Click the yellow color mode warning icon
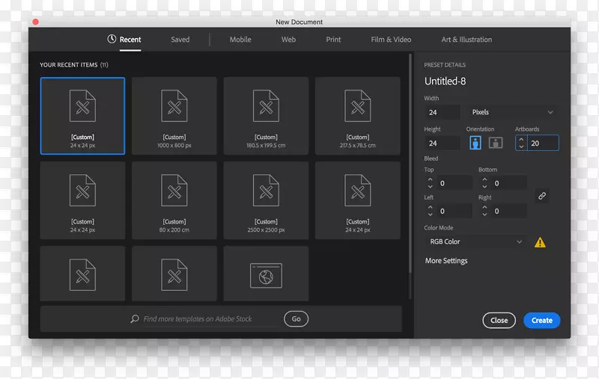Image resolution: width=599 pixels, height=379 pixels. [x=540, y=242]
